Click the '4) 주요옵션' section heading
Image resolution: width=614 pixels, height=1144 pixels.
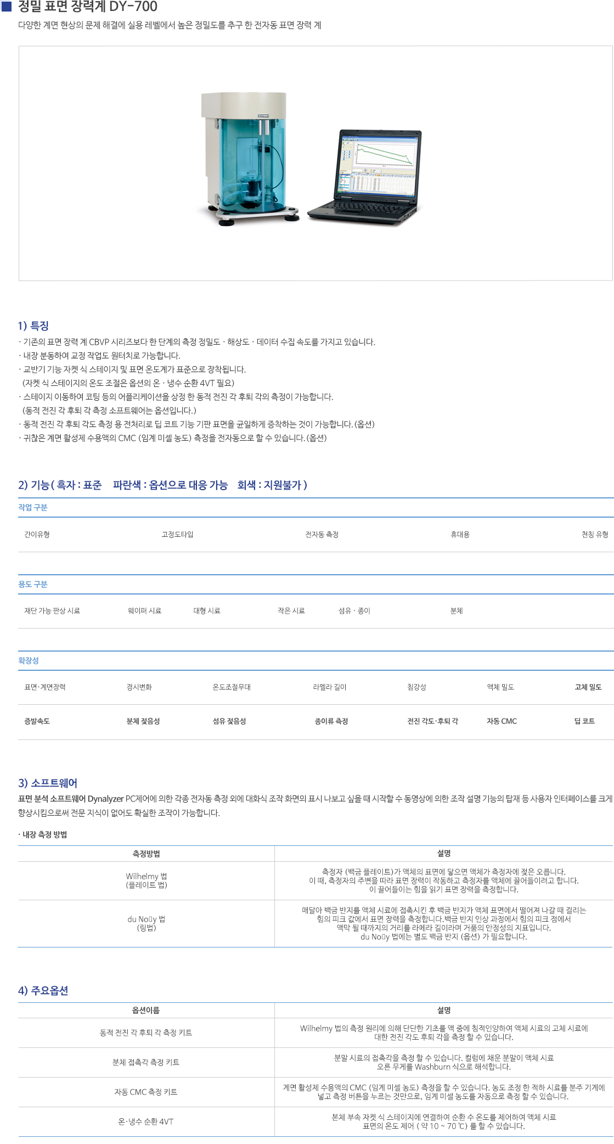pyautogui.click(x=43, y=991)
